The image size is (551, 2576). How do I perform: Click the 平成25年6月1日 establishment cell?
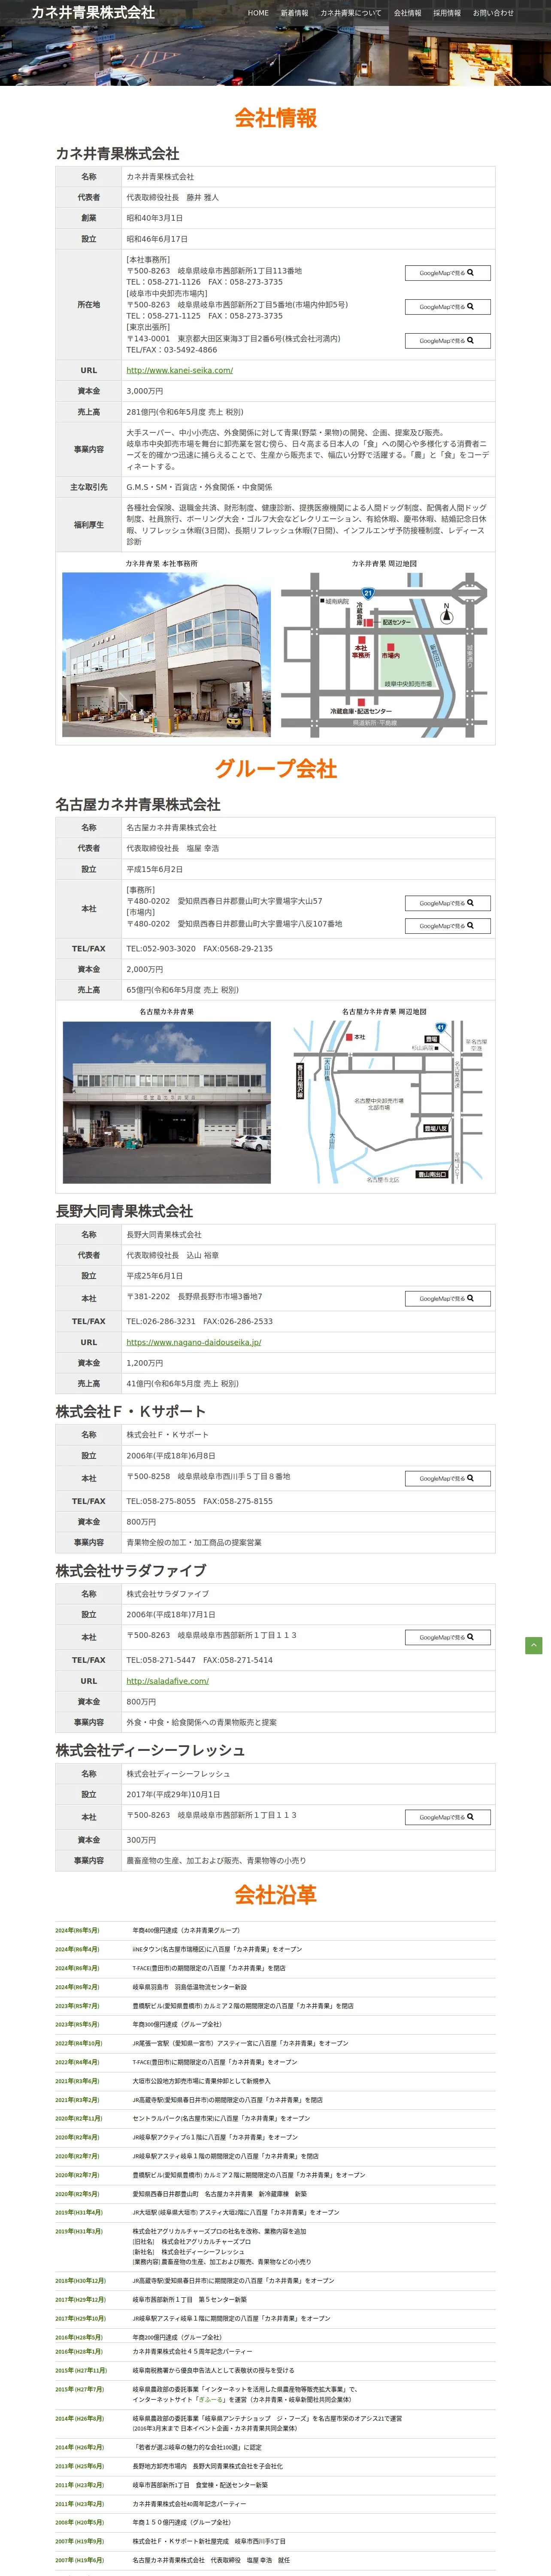(308, 1276)
